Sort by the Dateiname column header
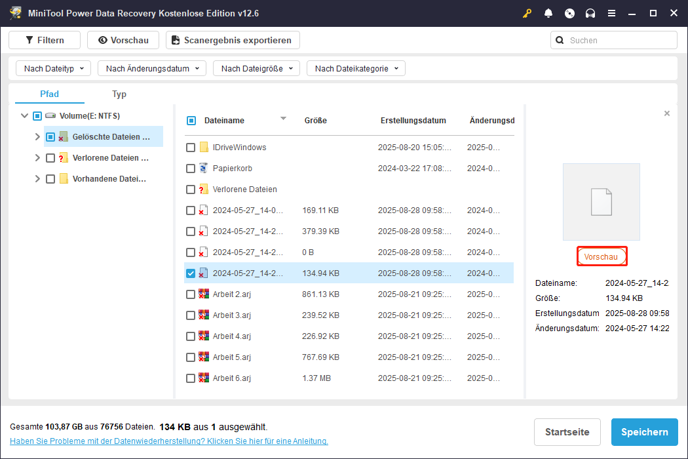The width and height of the screenshot is (688, 459). [224, 121]
